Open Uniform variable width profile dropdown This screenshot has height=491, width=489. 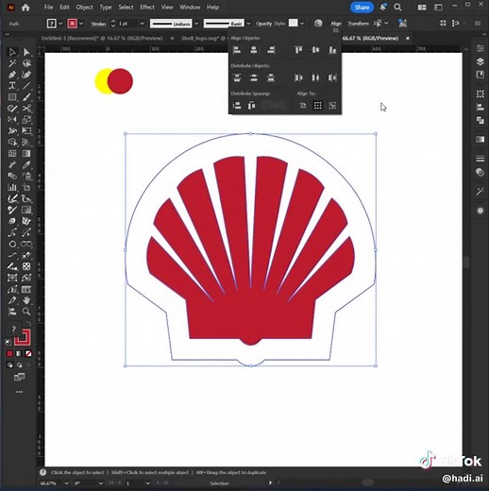196,24
